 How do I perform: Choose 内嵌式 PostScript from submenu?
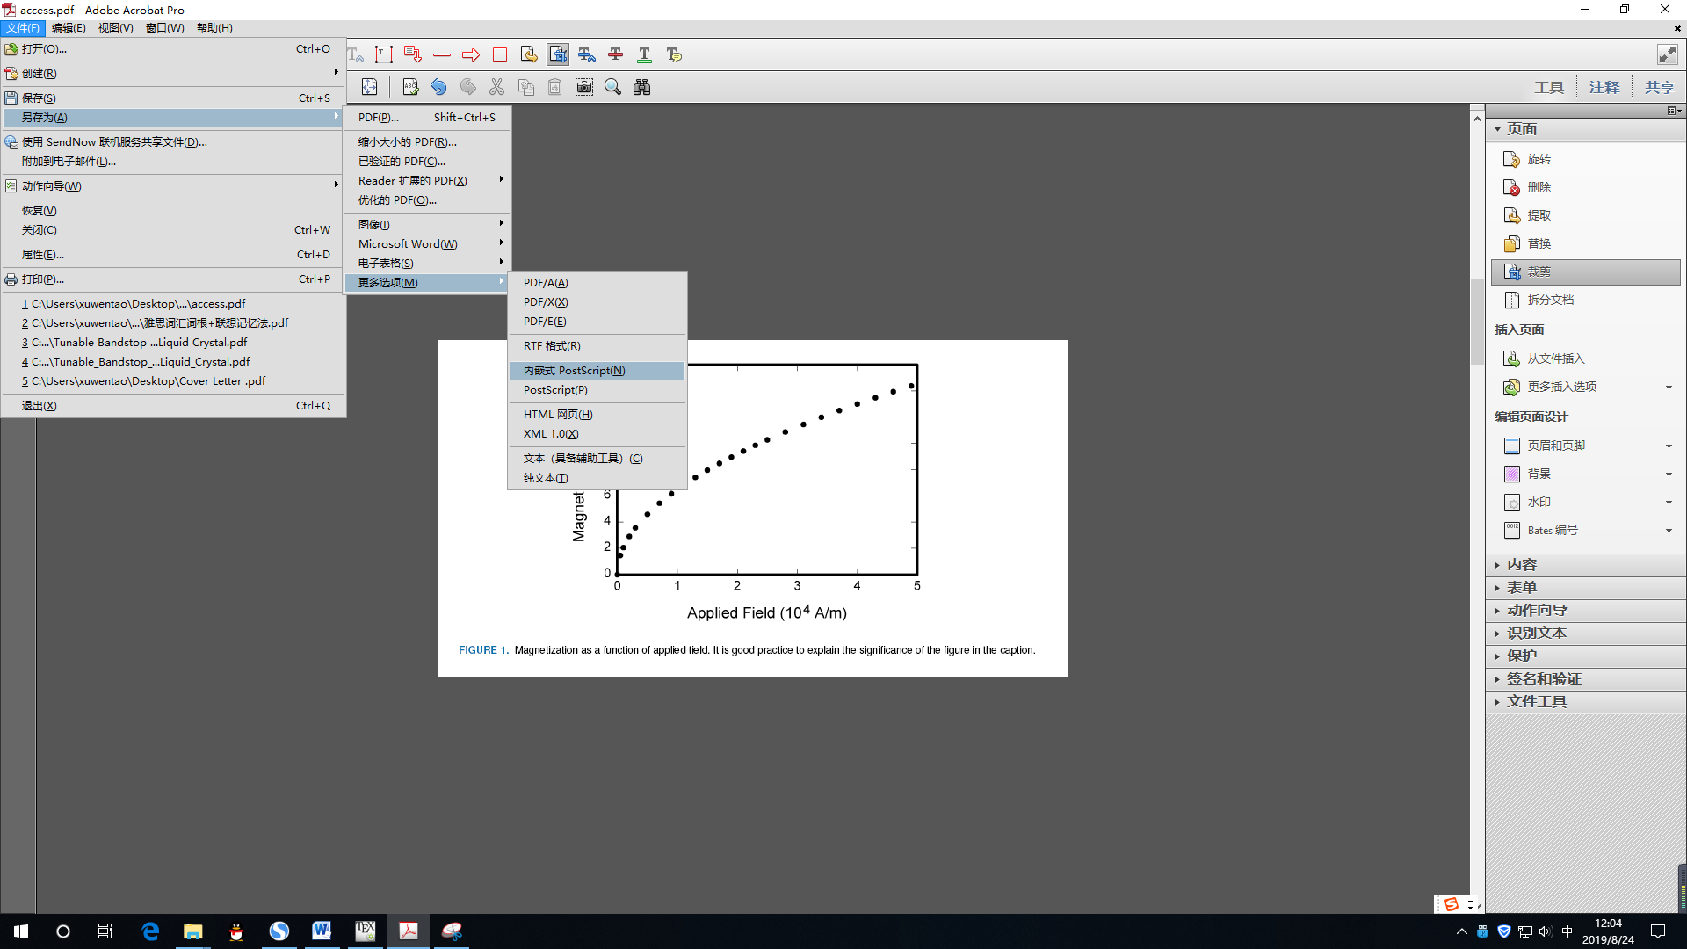pyautogui.click(x=575, y=371)
